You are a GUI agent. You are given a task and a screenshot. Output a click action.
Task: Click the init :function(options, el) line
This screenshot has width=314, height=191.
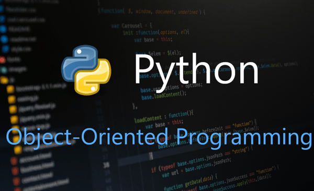point(156,32)
